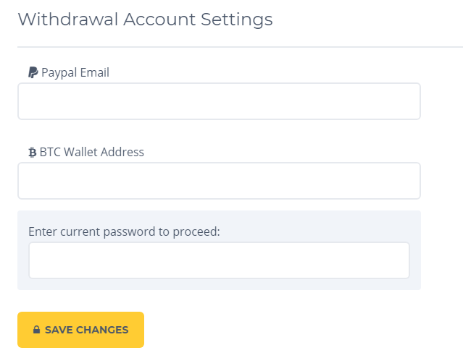This screenshot has width=463, height=358.
Task: Click the "SAVE CHANGES" button text
Action: coord(86,330)
